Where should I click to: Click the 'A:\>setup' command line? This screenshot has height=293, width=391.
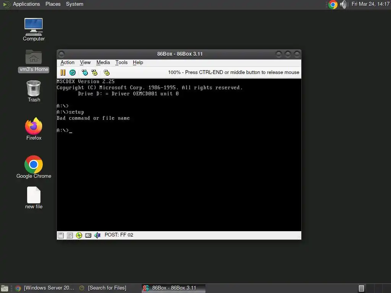pyautogui.click(x=70, y=112)
